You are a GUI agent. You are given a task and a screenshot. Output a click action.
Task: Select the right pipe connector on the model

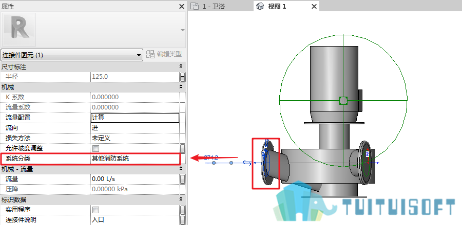click(365, 163)
